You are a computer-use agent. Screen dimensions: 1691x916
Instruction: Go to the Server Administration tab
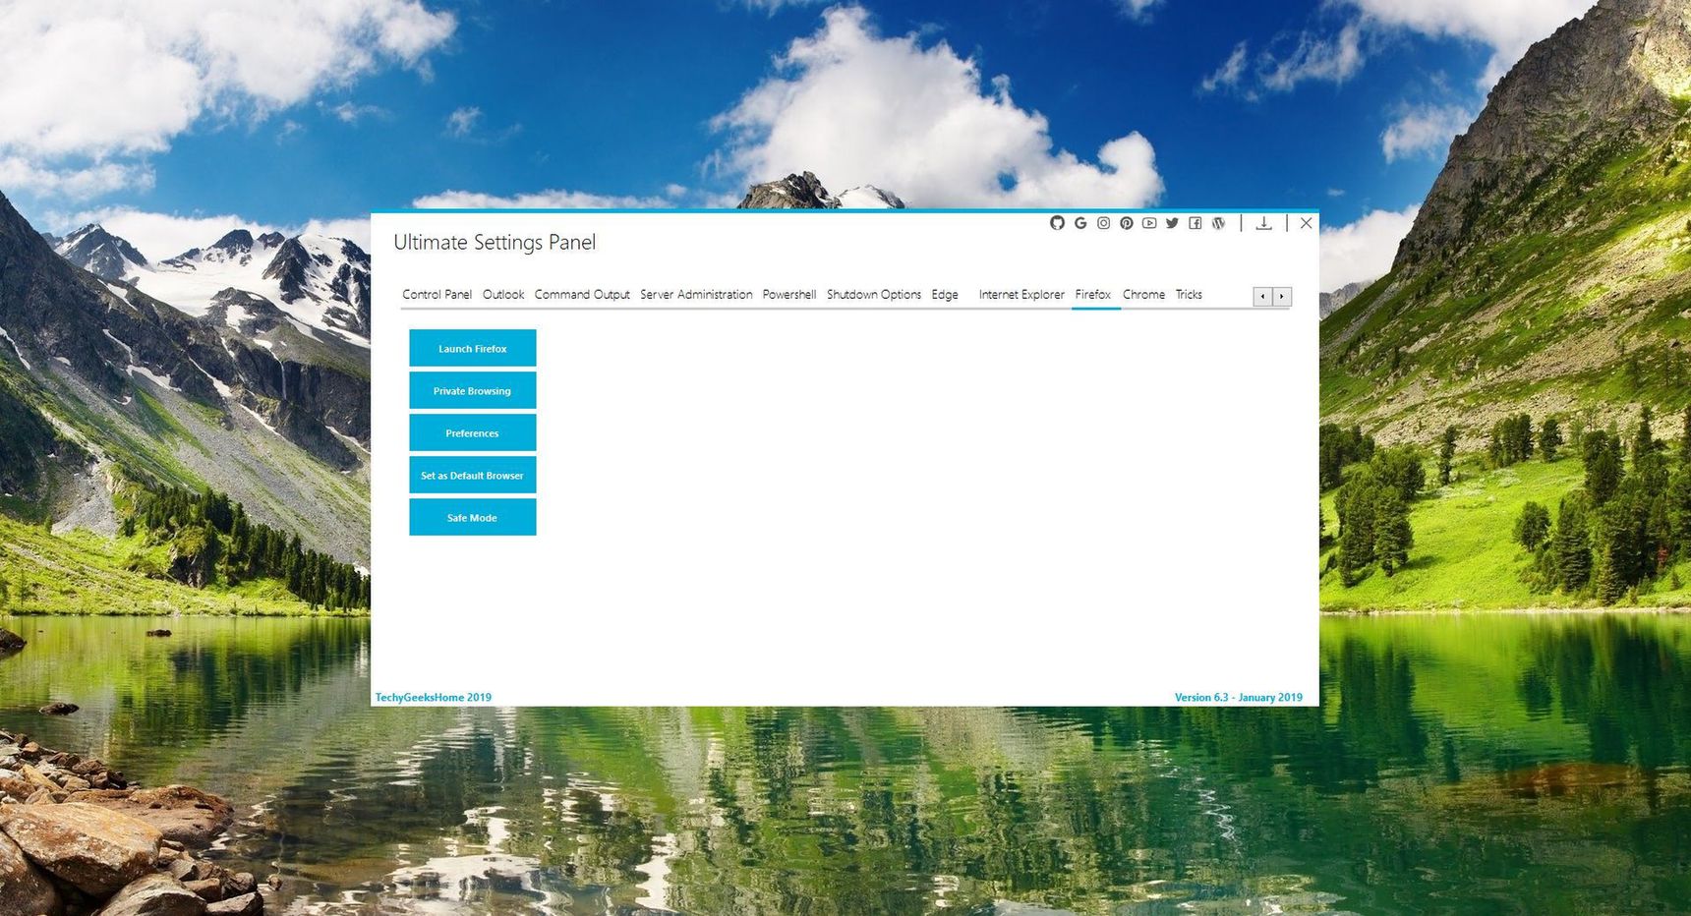point(696,295)
